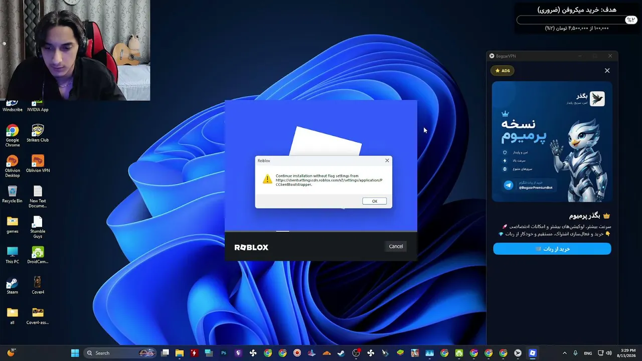Image resolution: width=642 pixels, height=361 pixels.
Task: Open Strikers Club desktop shortcut
Action: point(38,133)
